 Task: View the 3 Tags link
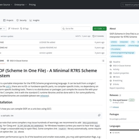tap(25, 28)
